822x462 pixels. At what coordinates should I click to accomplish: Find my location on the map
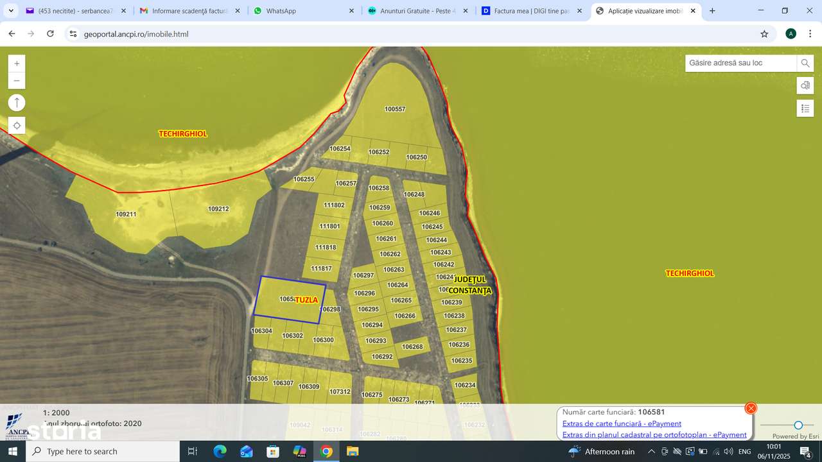point(17,125)
